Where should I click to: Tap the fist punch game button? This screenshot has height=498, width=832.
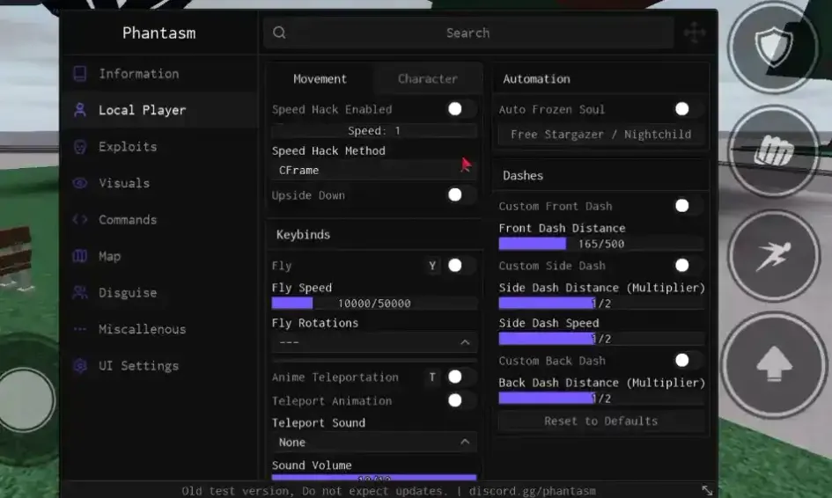coord(774,152)
